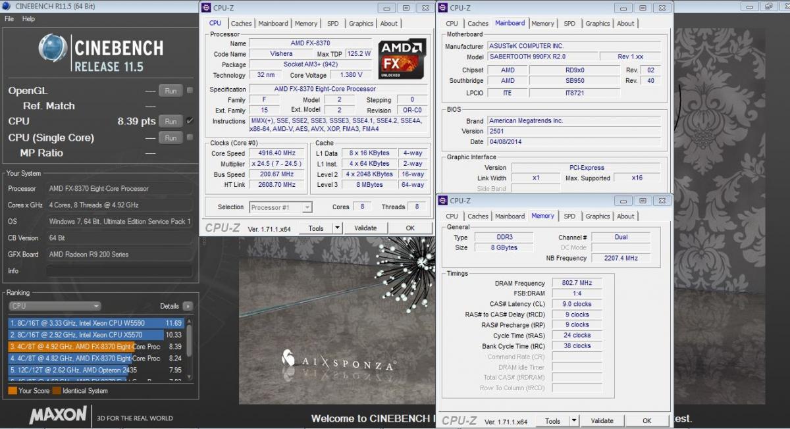Viewport: 790px width, 429px height.
Task: Open ranking Details arrow button
Action: point(188,306)
